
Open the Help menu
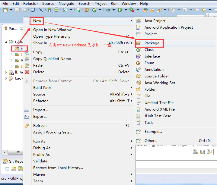[144, 3]
